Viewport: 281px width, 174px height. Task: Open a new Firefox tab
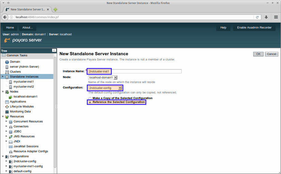coord(56,10)
